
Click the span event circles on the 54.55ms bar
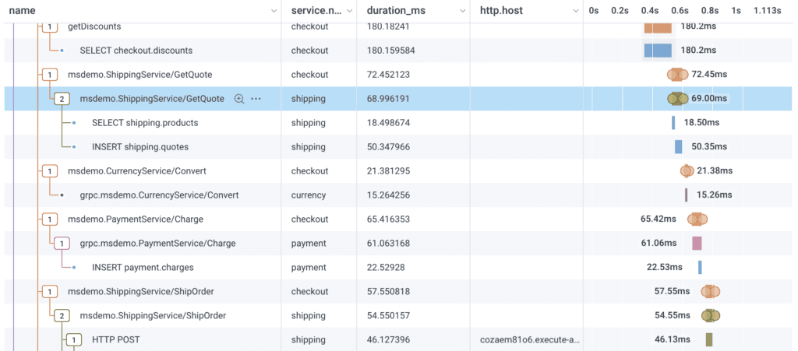pyautogui.click(x=710, y=315)
